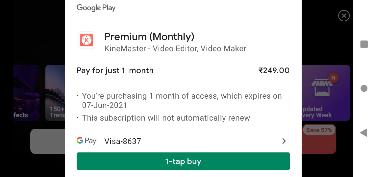The image size is (375, 177).
Task: Tap the Save 57% badge
Action: tap(319, 130)
